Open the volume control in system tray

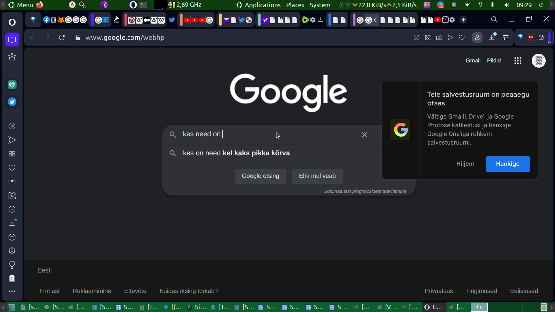(507, 5)
